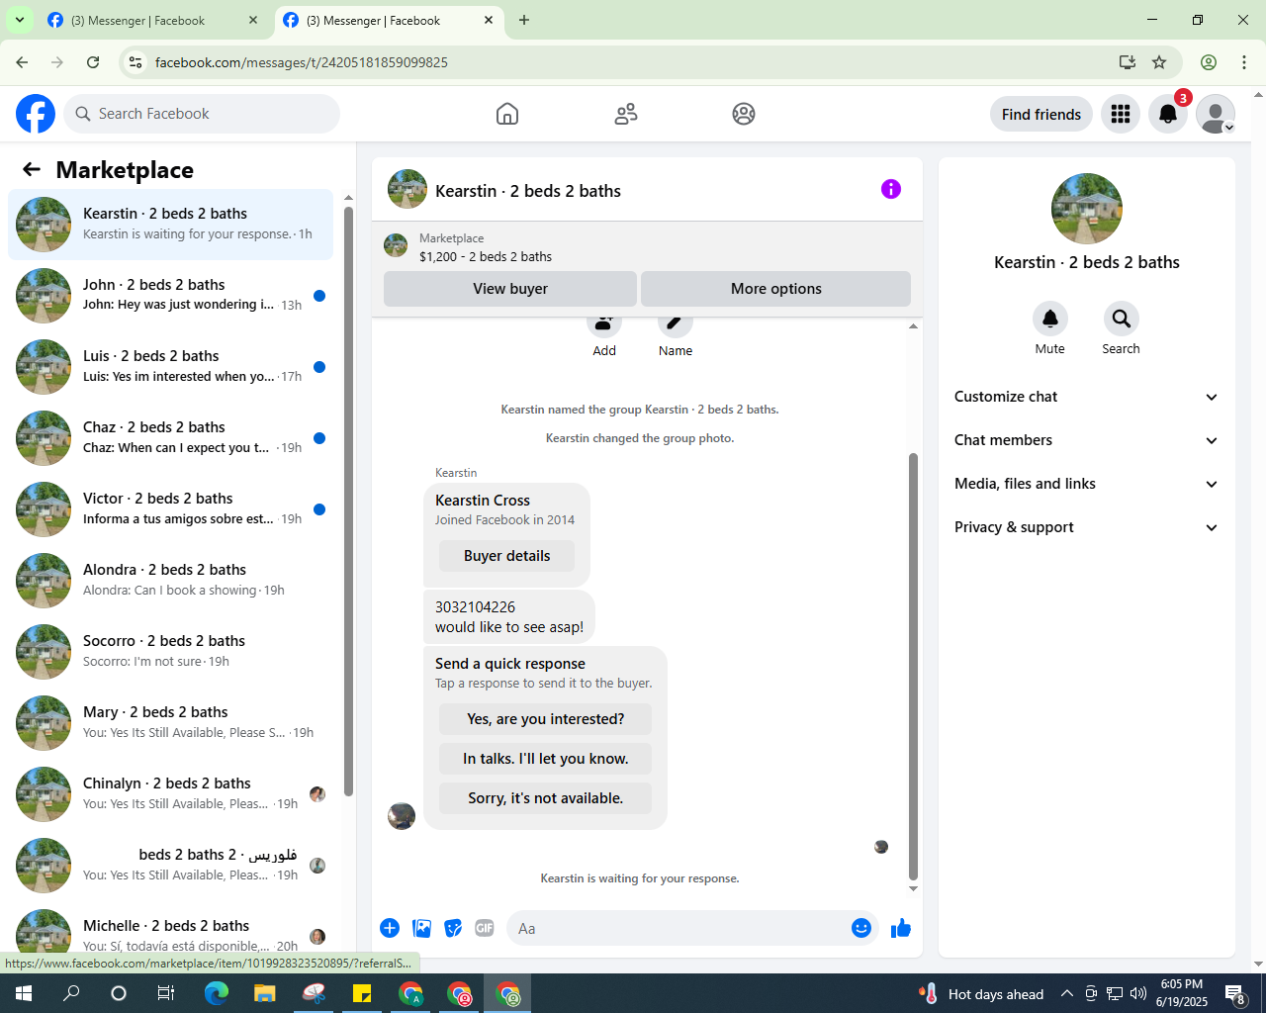This screenshot has width=1266, height=1013.
Task: Click the Find friends button
Action: pos(1041,114)
